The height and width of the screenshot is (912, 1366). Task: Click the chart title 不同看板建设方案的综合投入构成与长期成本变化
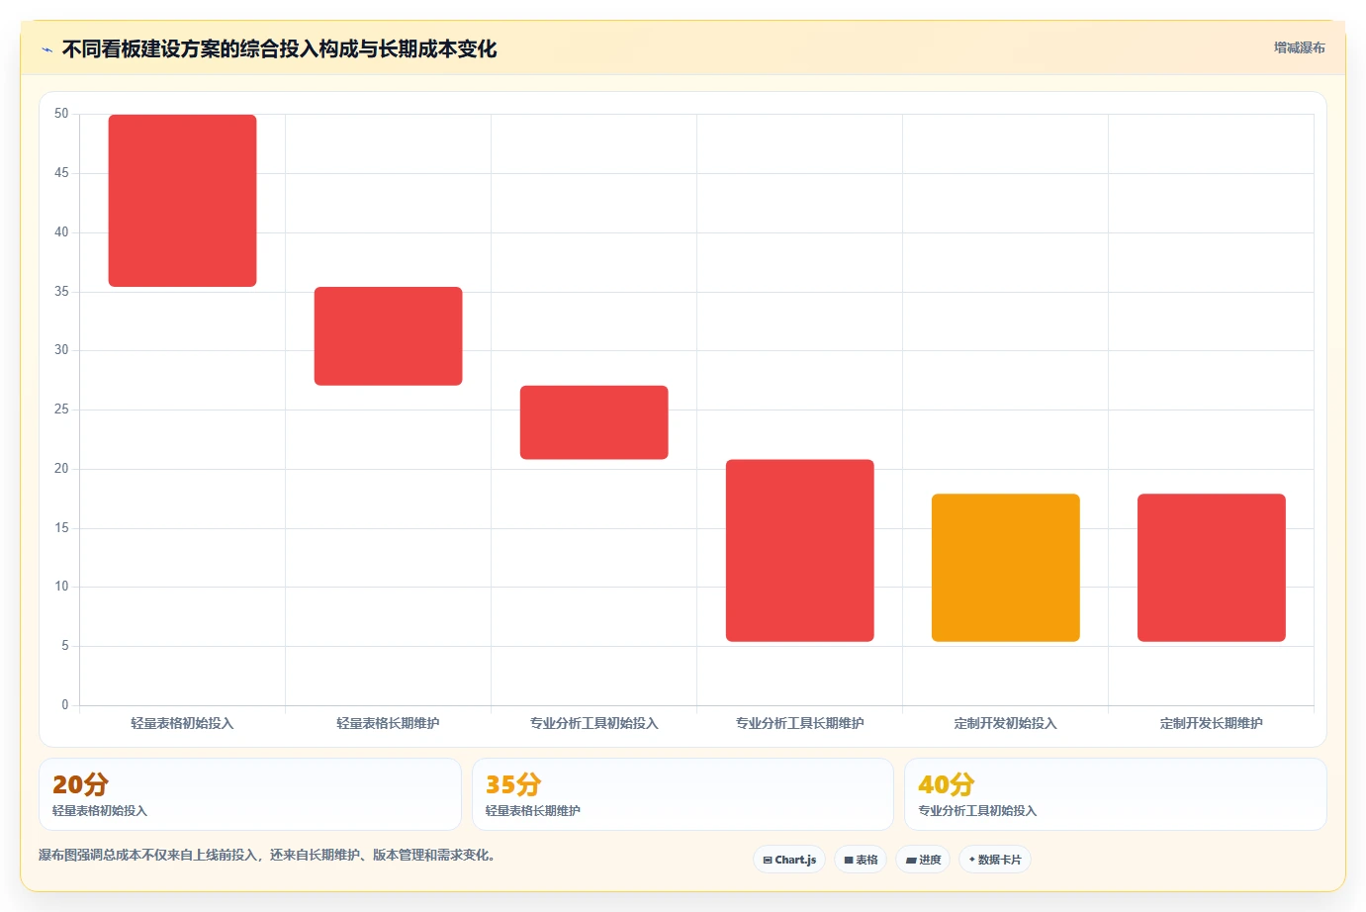point(279,49)
